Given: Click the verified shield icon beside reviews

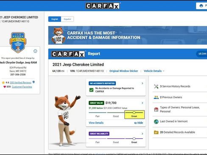Looking at the screenshot, I should pos(34,82).
